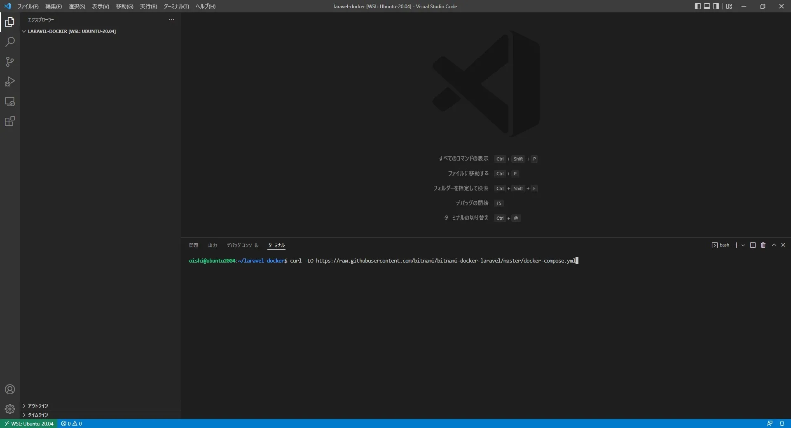Open the Source Control view icon
The image size is (791, 428).
pos(10,62)
